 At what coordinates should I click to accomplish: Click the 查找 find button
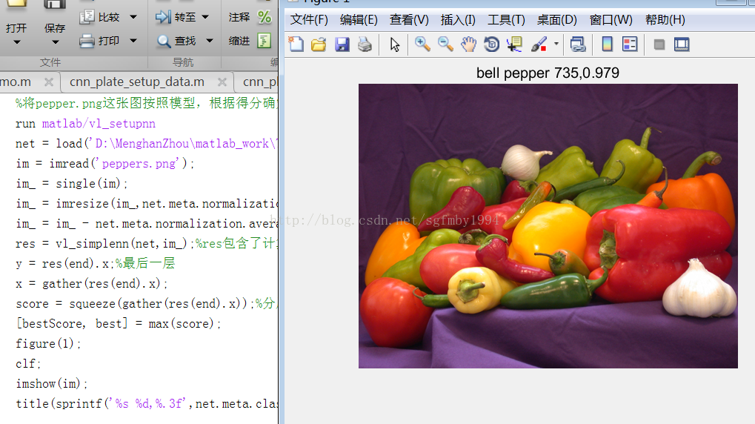tap(176, 41)
